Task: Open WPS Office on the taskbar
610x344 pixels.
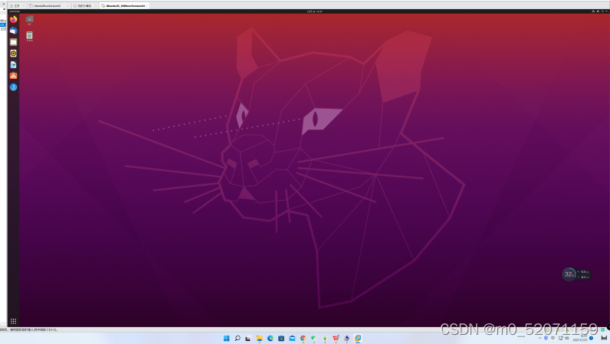Action: click(x=336, y=338)
